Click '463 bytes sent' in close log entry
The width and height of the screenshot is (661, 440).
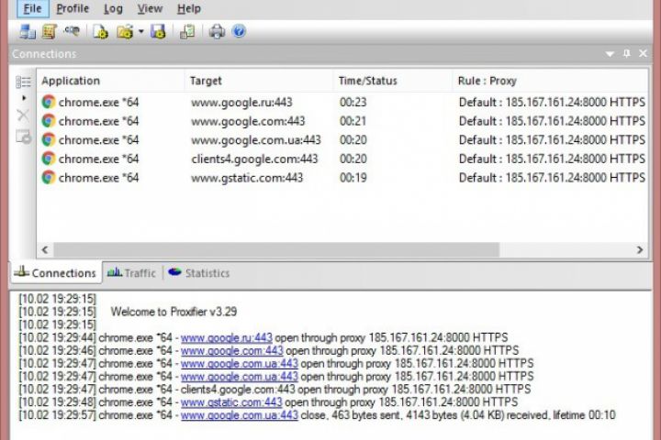[x=365, y=415]
